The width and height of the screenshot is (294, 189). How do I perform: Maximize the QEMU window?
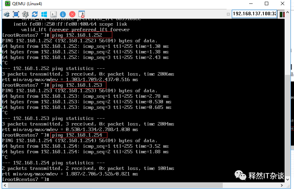[x=267, y=3]
